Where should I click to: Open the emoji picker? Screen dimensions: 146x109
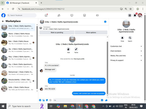[102, 100]
